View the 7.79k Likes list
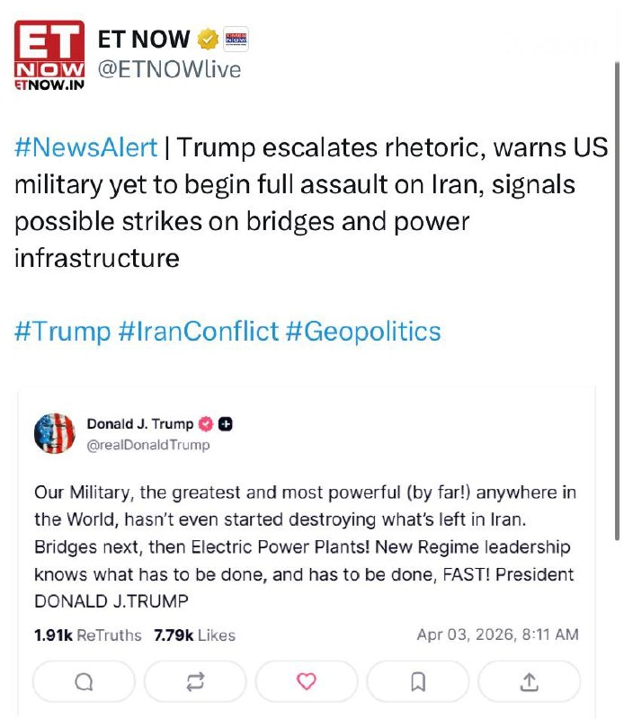Screen dimensions: 624x719 [x=194, y=635]
